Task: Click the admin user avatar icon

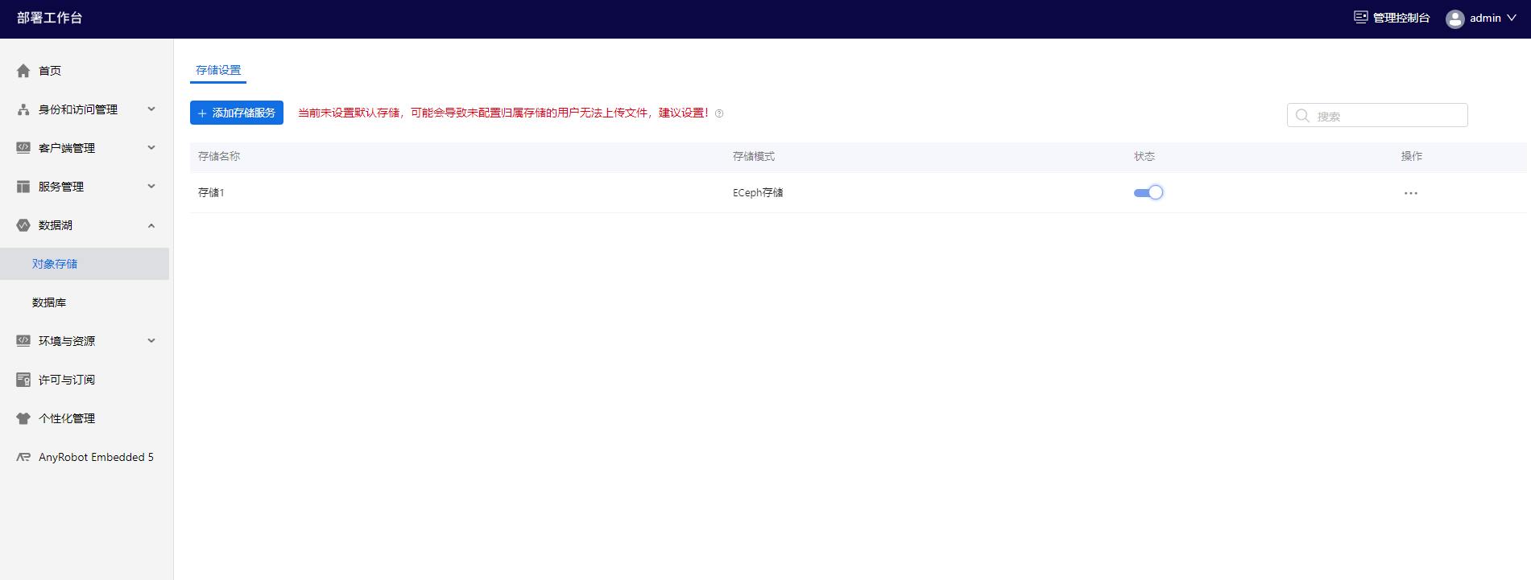Action: point(1454,19)
